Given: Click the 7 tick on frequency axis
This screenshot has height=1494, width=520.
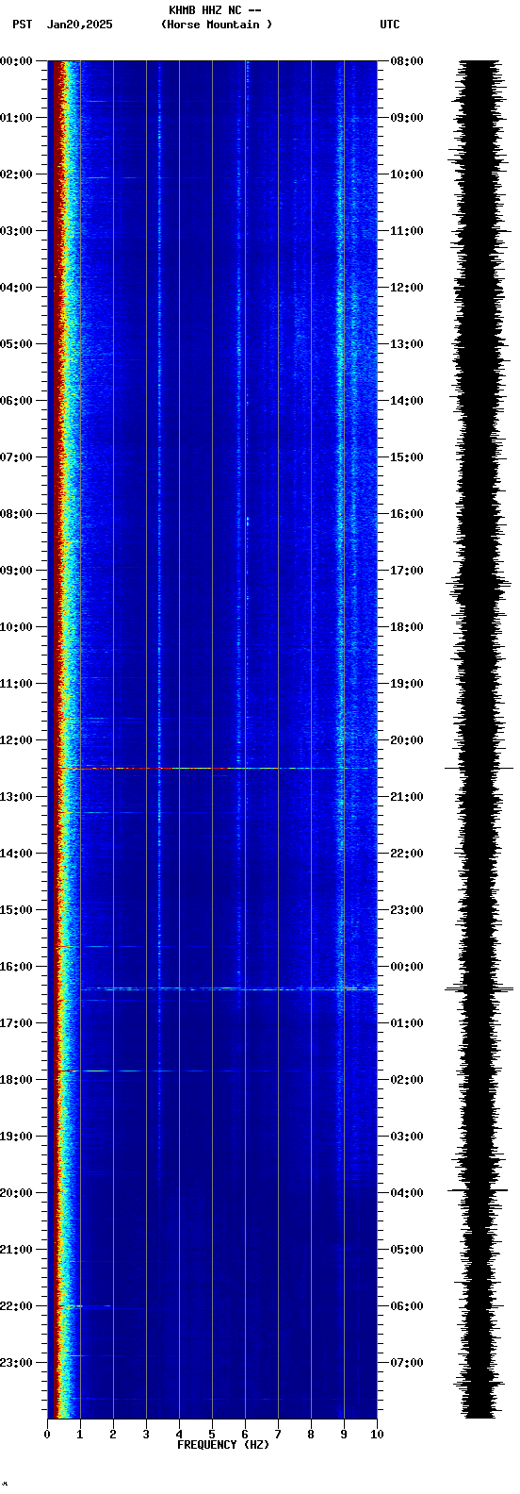Looking at the screenshot, I should pyautogui.click(x=278, y=1435).
